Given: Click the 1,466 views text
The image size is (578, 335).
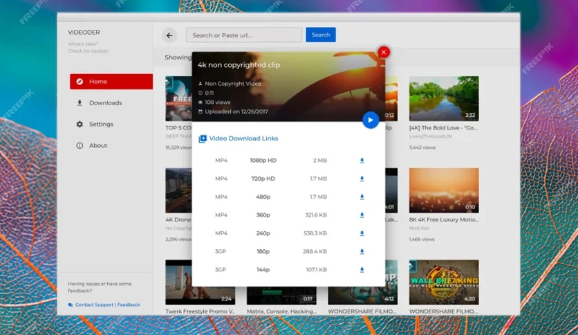Looking at the screenshot, I should point(422,239).
